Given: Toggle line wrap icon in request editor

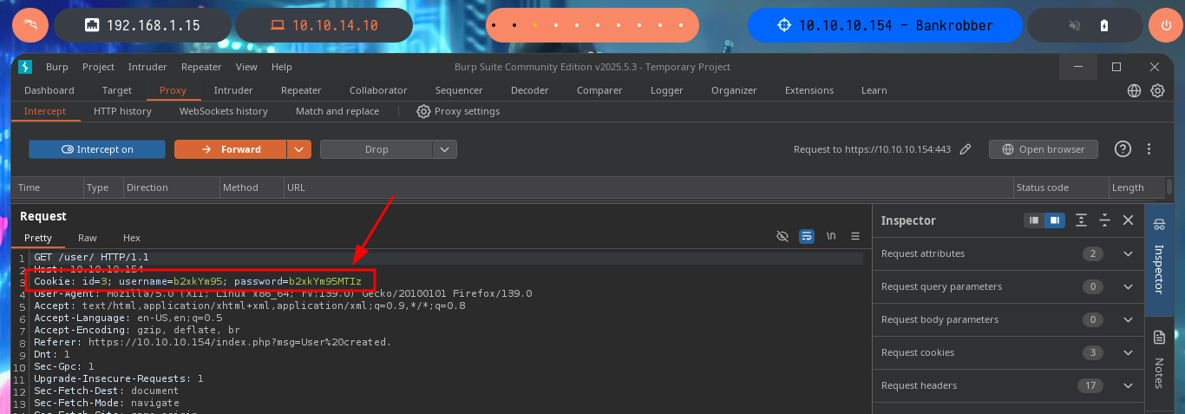Looking at the screenshot, I should point(807,236).
